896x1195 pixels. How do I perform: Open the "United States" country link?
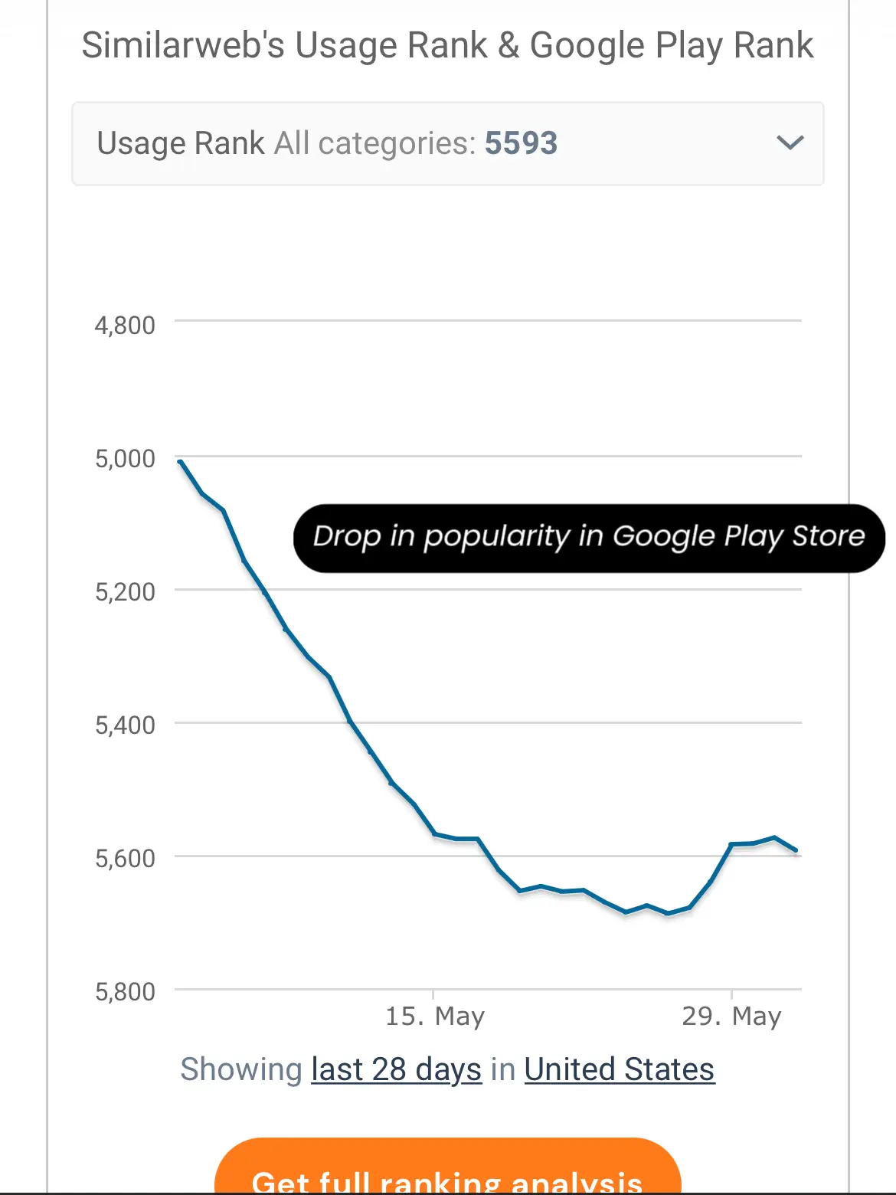[619, 1069]
